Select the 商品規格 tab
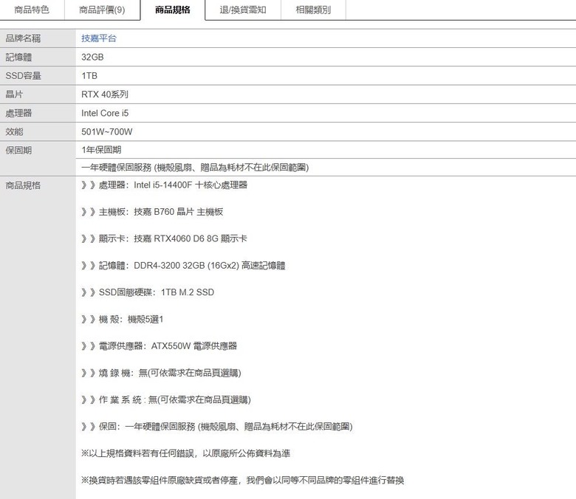 tap(173, 10)
